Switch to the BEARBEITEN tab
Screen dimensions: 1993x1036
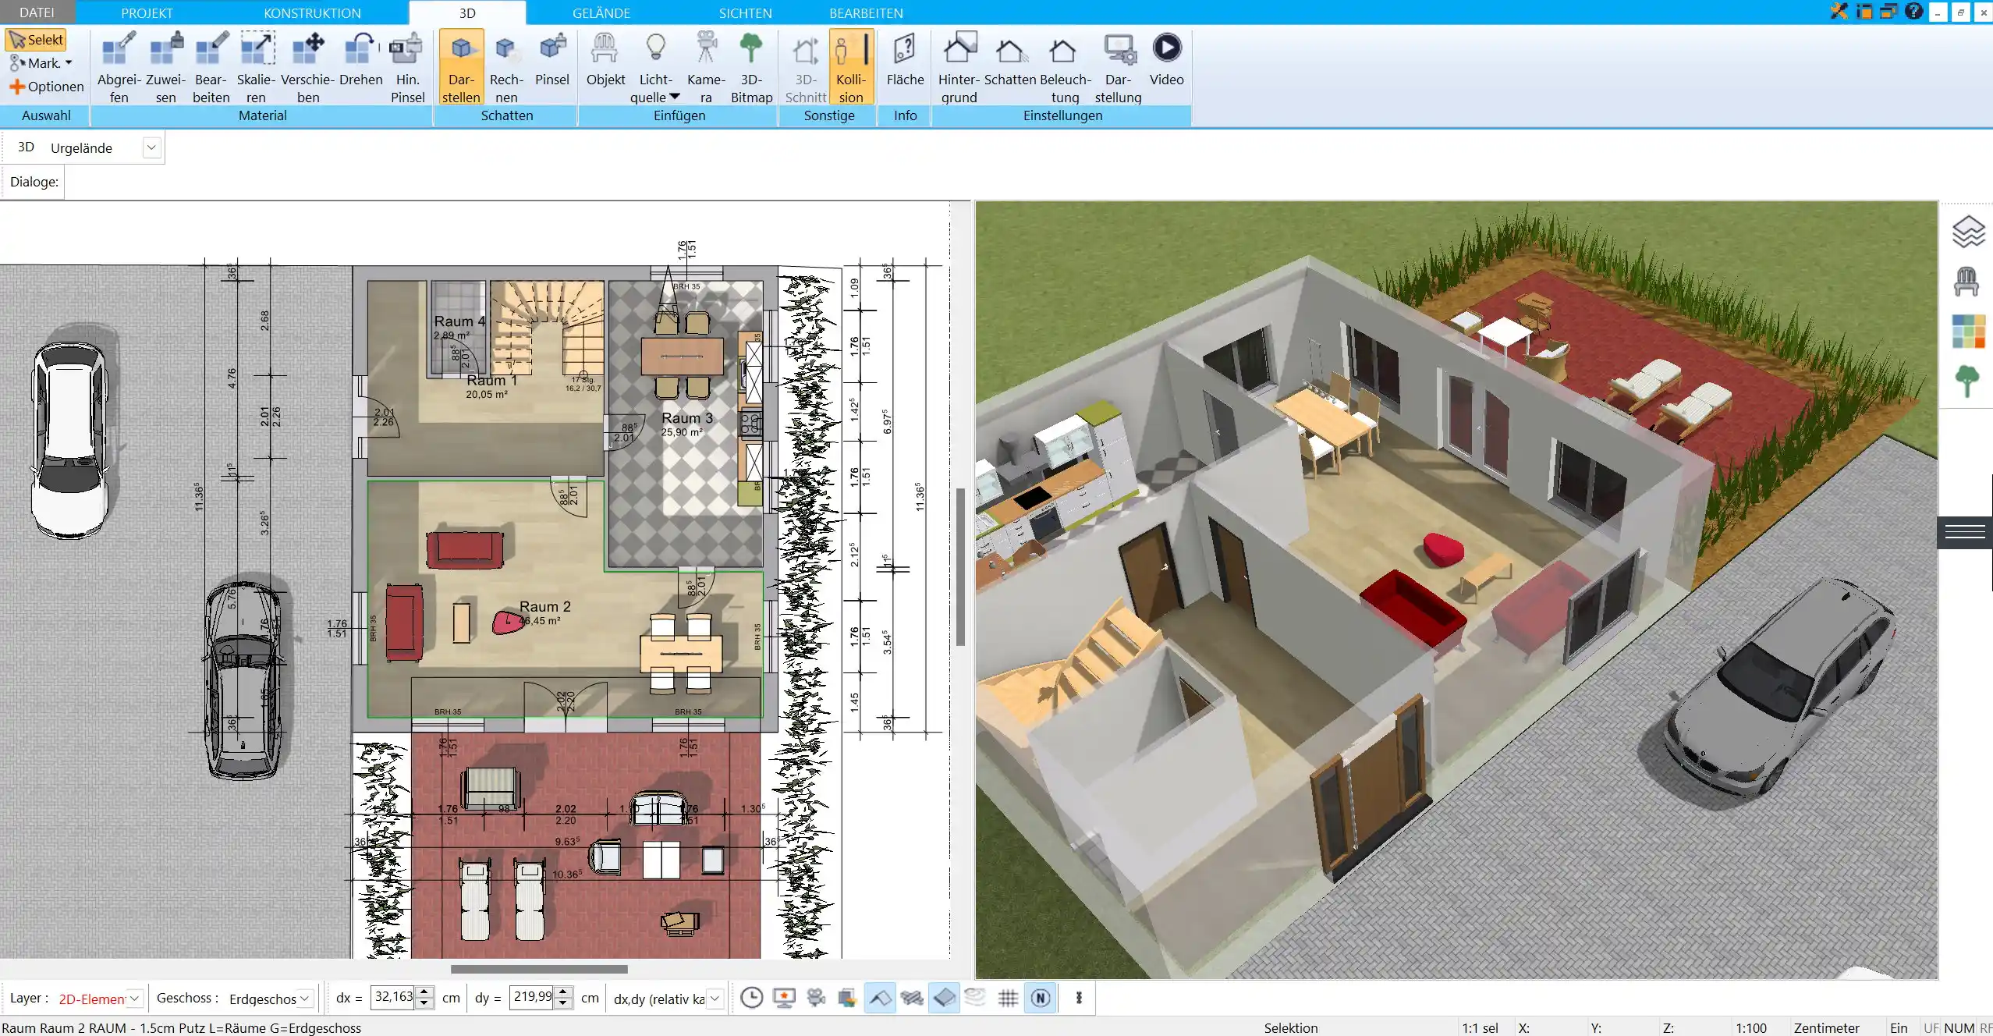(866, 12)
